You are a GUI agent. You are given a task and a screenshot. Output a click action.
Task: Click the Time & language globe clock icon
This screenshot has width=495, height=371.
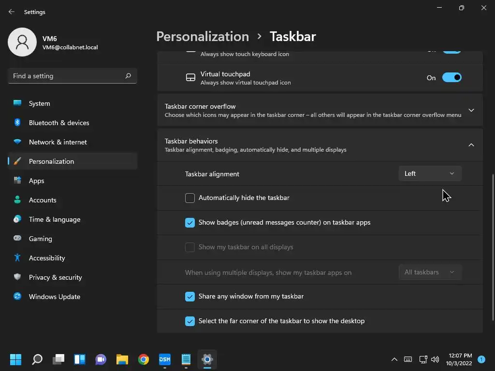(17, 219)
